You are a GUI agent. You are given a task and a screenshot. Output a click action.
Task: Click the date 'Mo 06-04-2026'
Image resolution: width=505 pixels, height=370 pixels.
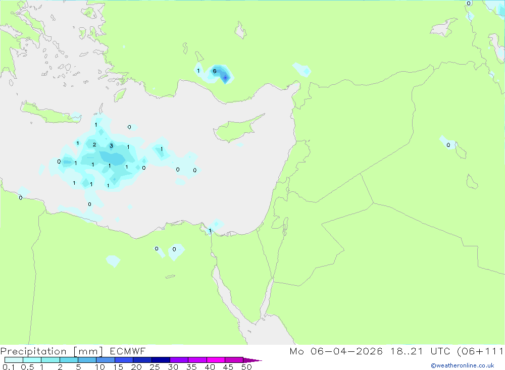click(336, 351)
